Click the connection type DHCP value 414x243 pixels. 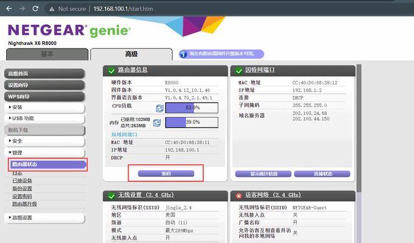pos(298,98)
